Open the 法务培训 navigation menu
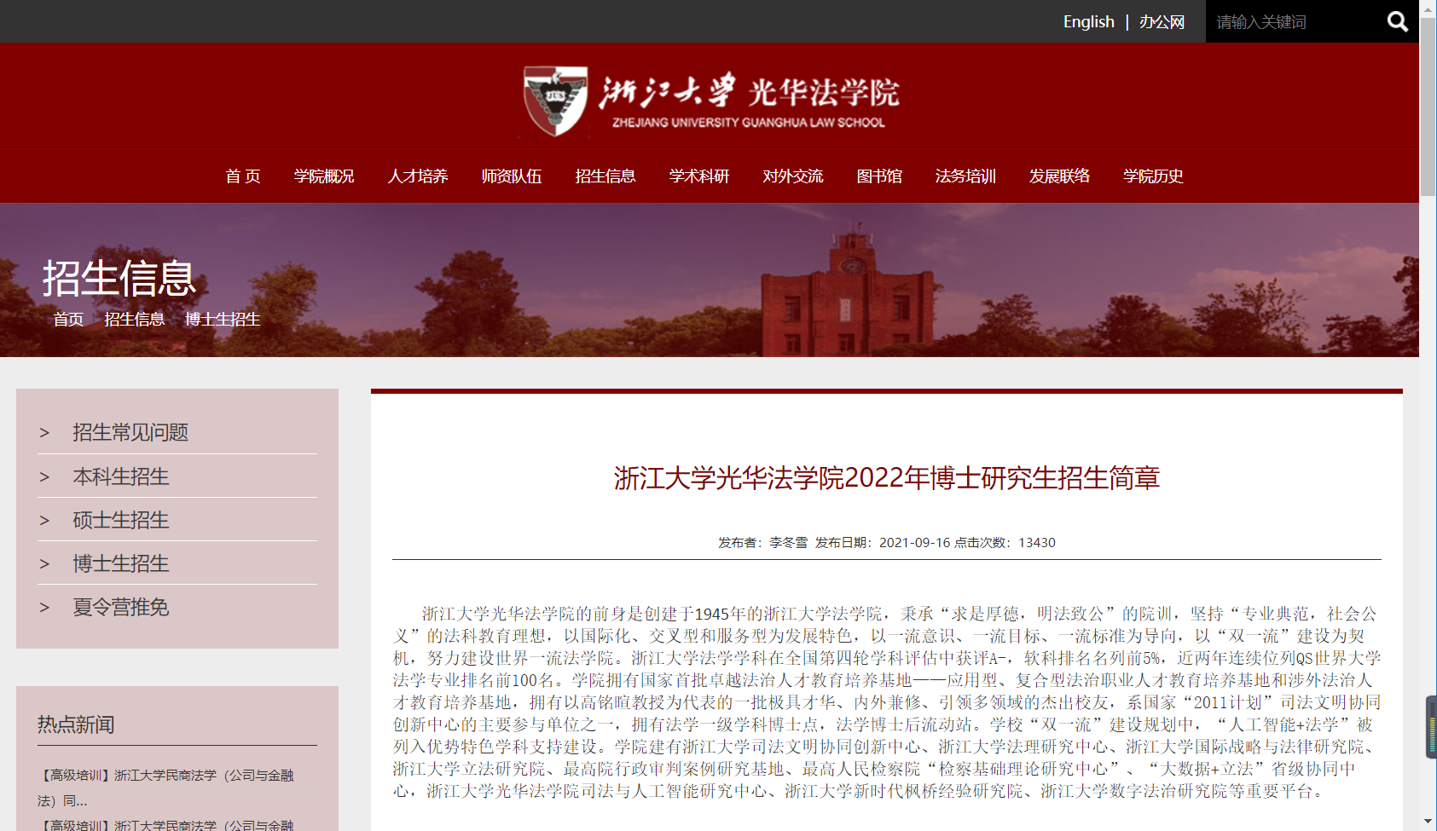The image size is (1437, 831). [966, 176]
